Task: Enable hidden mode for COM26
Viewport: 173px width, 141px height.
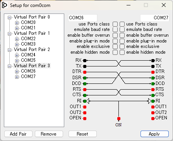Action: [x=115, y=53]
